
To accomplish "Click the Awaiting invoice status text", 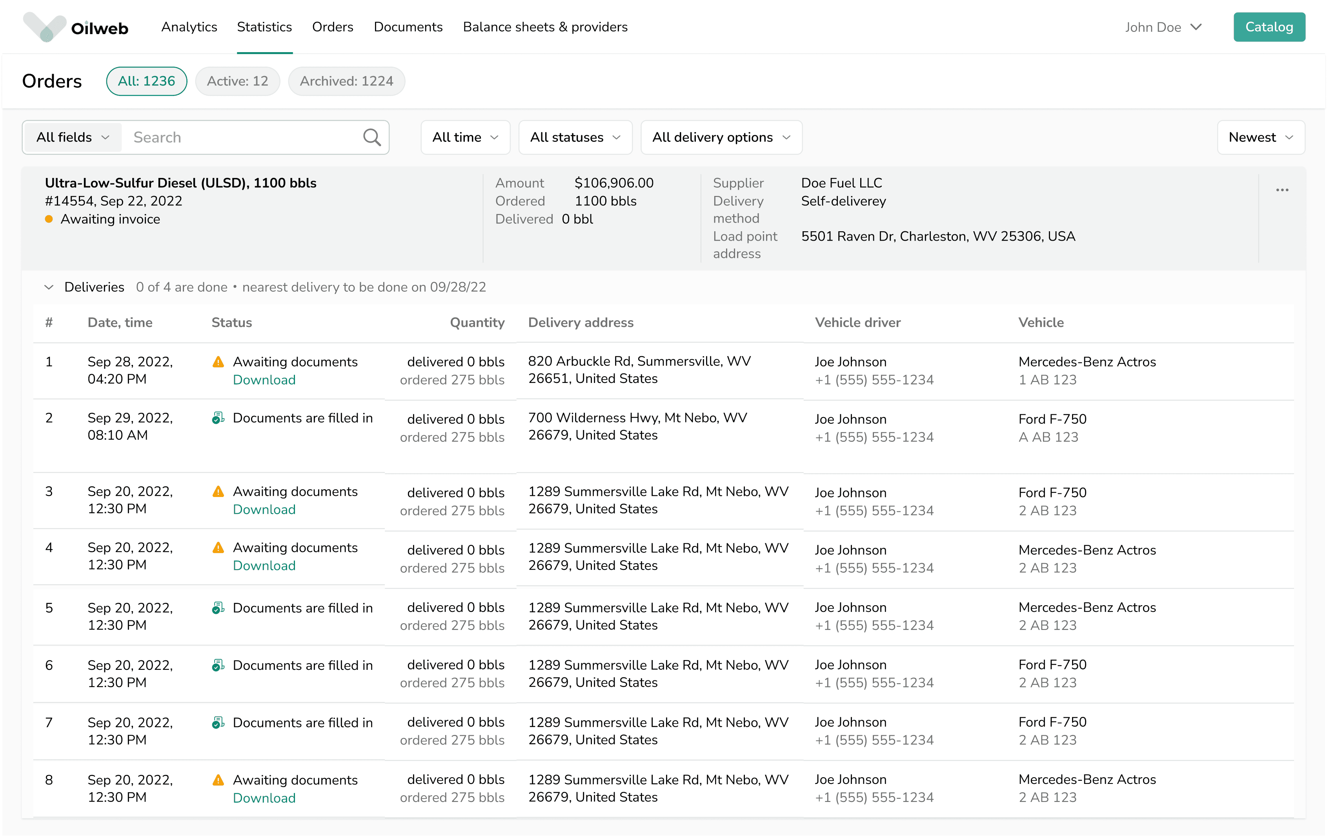I will tap(110, 219).
